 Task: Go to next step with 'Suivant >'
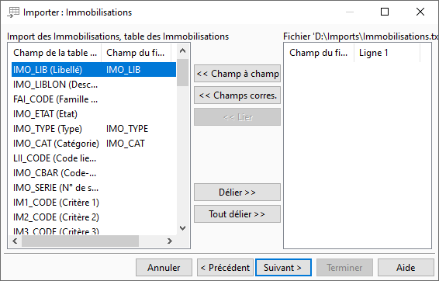(283, 268)
